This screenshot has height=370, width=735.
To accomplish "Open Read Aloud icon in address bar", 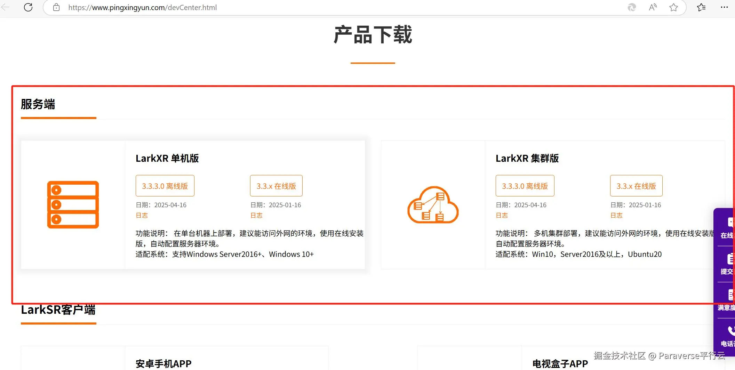I will [x=653, y=7].
